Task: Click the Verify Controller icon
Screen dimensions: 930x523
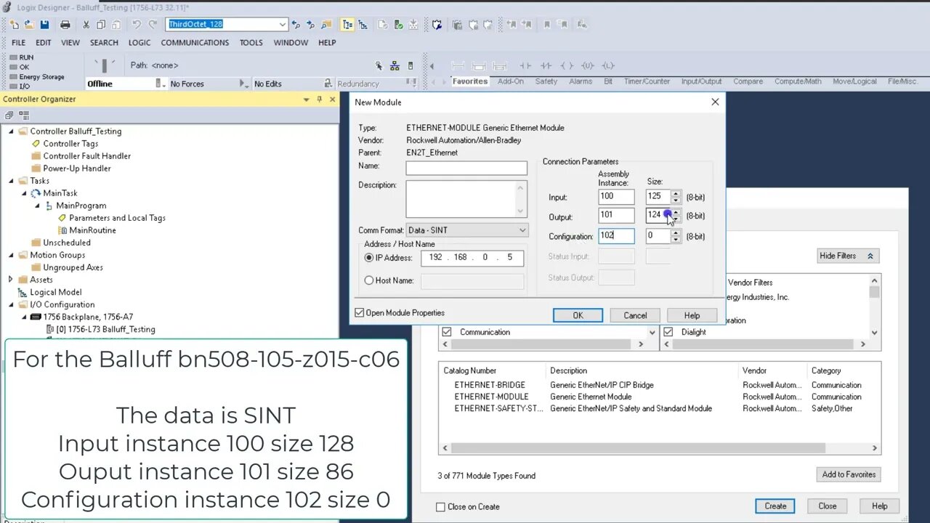Action: 398,24
